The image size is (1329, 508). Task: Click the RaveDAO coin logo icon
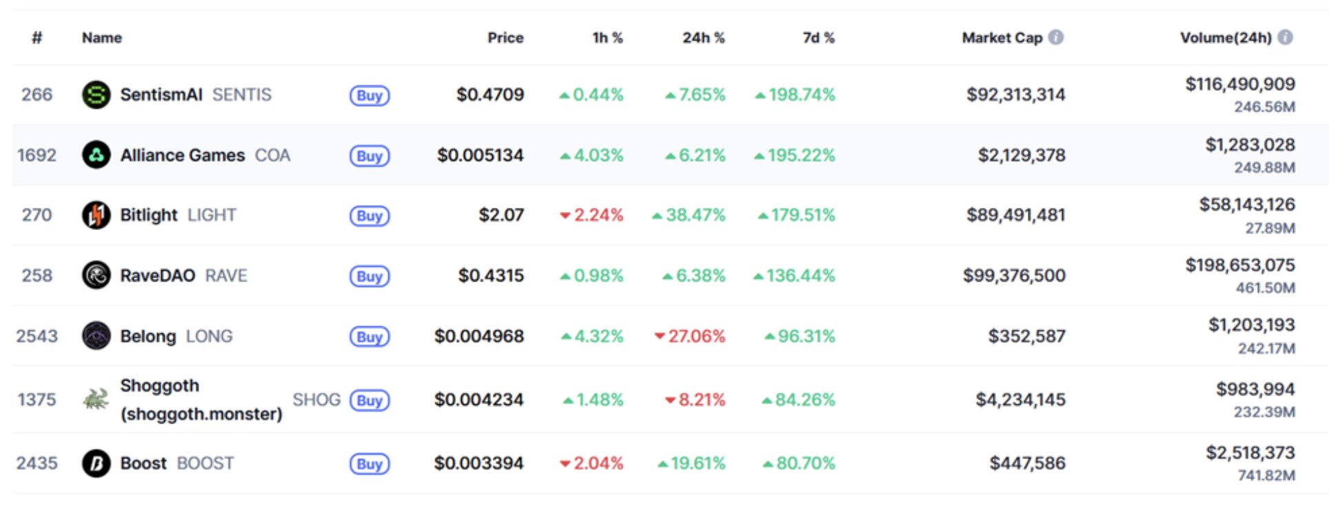click(x=96, y=275)
